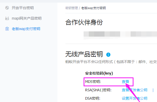Click the 蚂蚁开放平台 warning description text
This screenshot has width=157, height=102.
point(111,62)
